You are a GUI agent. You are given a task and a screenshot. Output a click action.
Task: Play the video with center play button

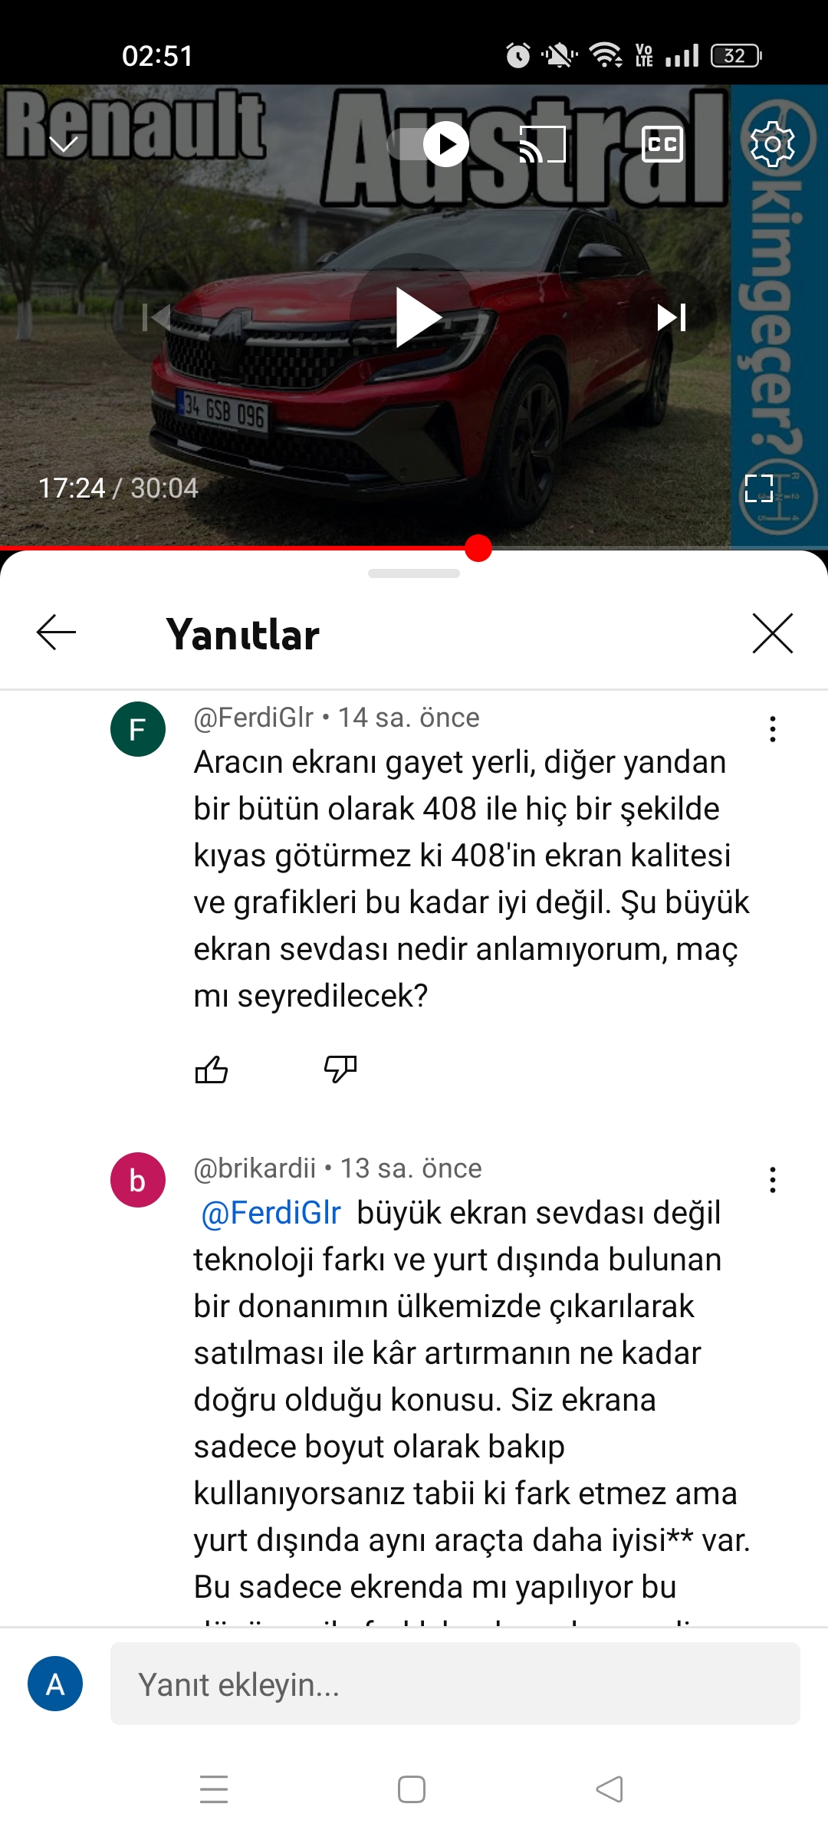(415, 317)
